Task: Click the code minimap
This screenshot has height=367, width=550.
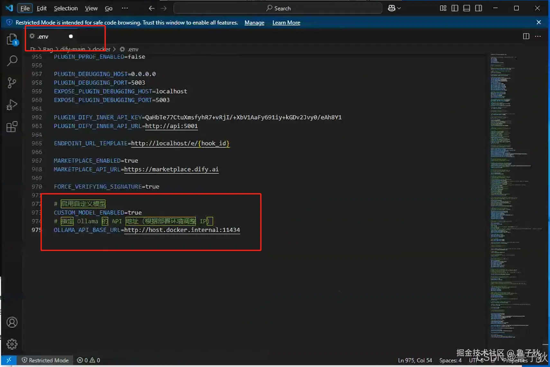Action: tap(516, 196)
